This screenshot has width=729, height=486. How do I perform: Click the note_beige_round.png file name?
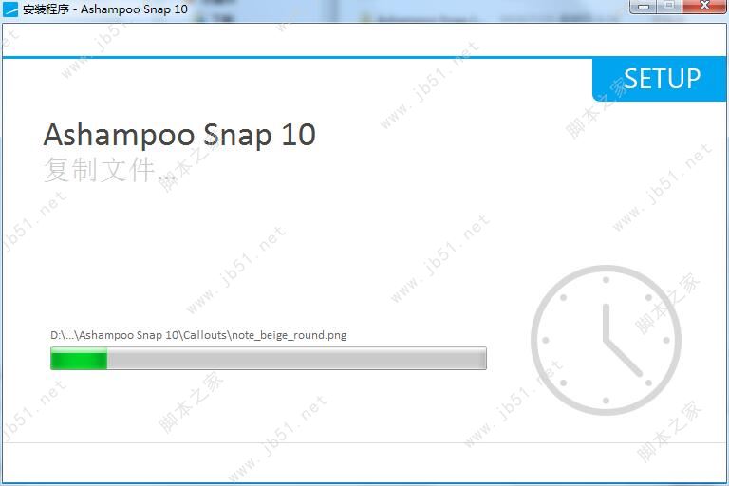[x=290, y=335]
